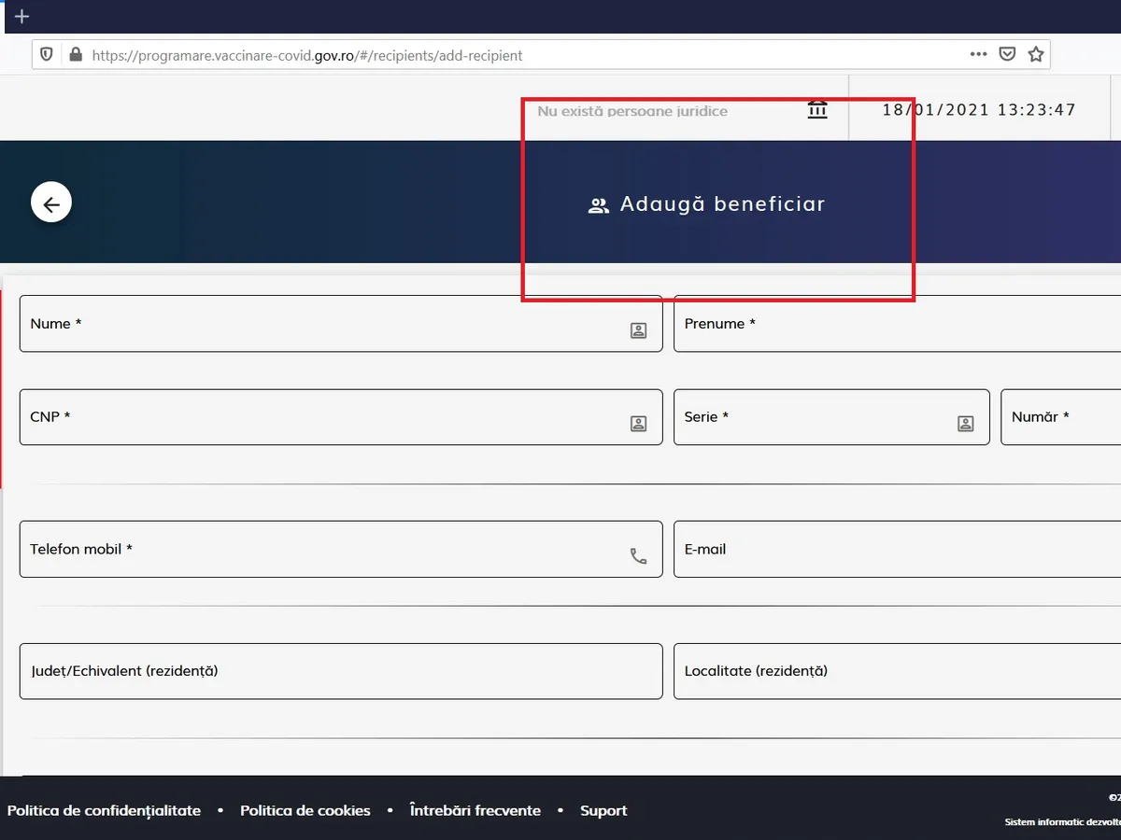Click the browser URL address bar

(523, 55)
